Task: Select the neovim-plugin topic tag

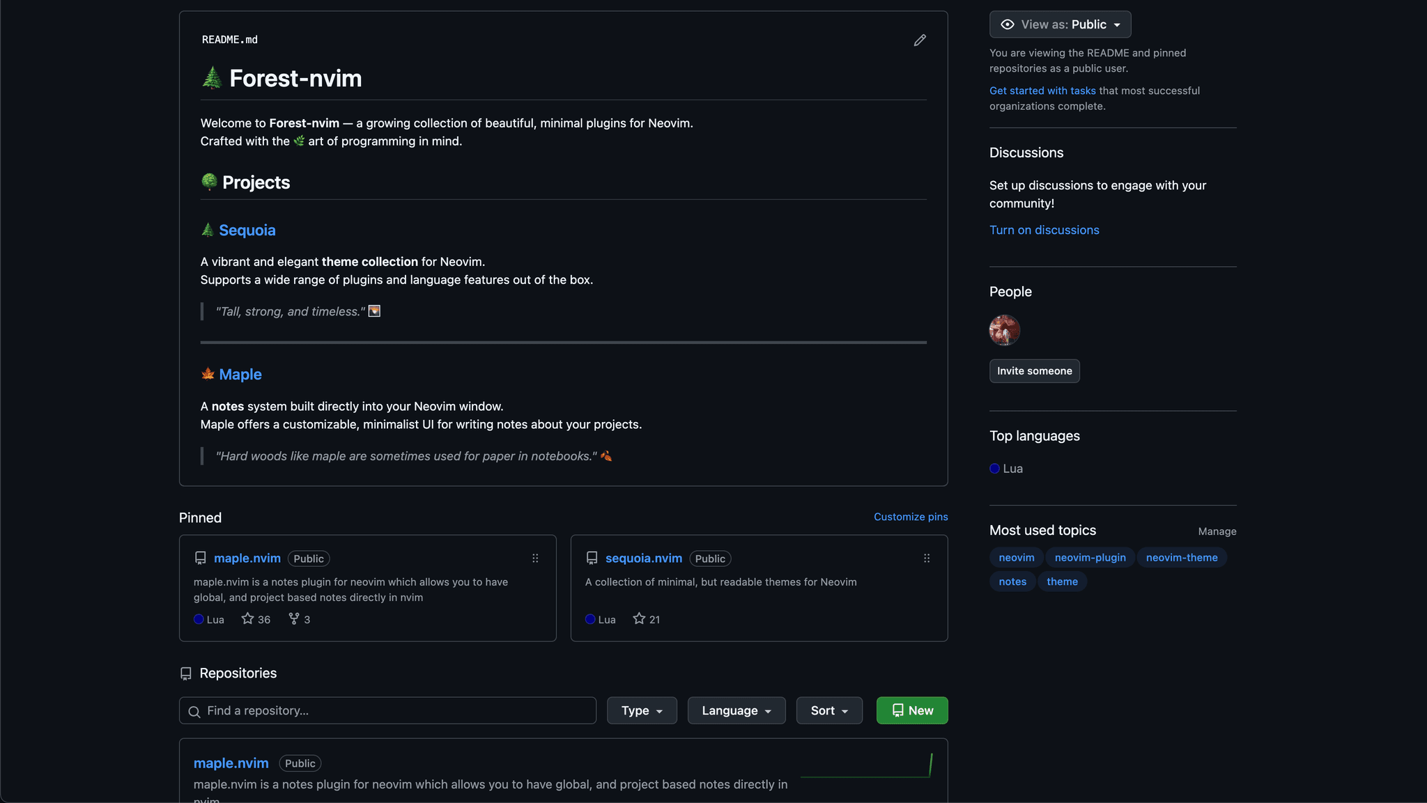Action: click(x=1090, y=558)
